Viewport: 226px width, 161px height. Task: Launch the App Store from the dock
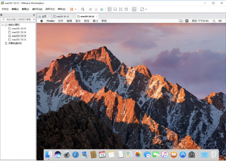tap(183, 154)
